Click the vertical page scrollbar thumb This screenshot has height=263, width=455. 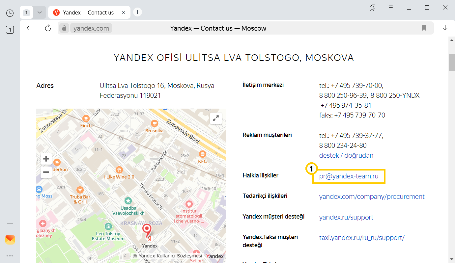point(451,63)
